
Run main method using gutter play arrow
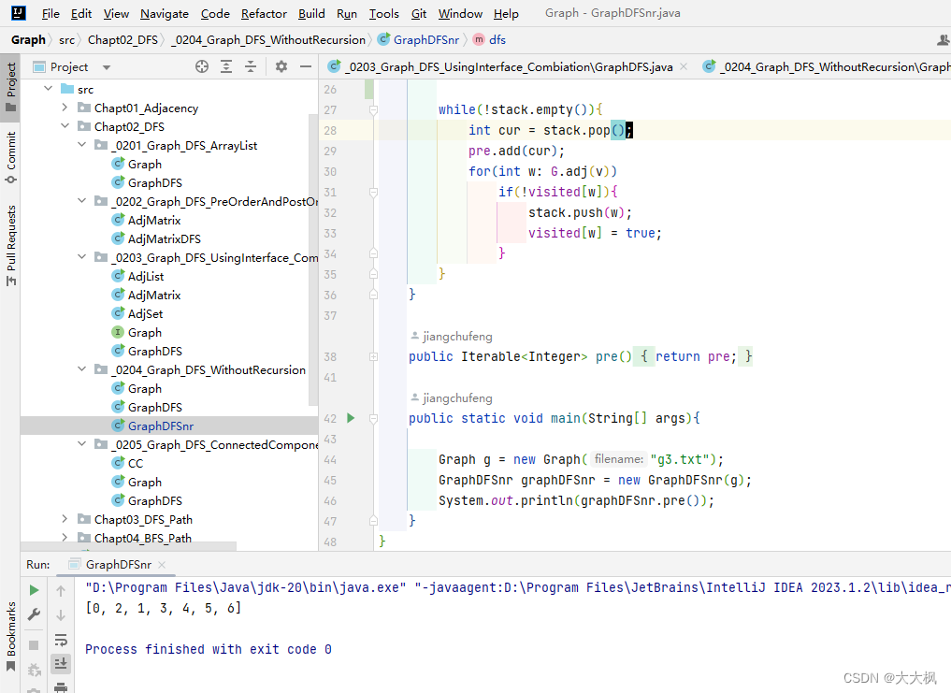click(x=351, y=418)
